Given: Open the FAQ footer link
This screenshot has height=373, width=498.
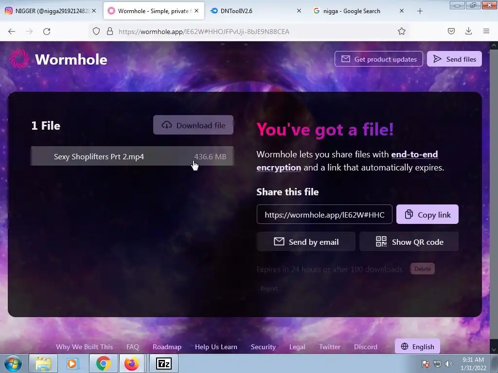Looking at the screenshot, I should click(x=132, y=347).
